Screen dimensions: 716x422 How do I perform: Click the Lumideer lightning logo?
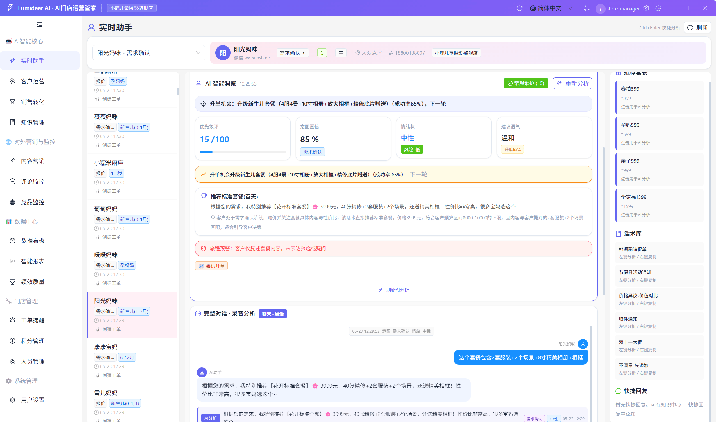pos(10,8)
